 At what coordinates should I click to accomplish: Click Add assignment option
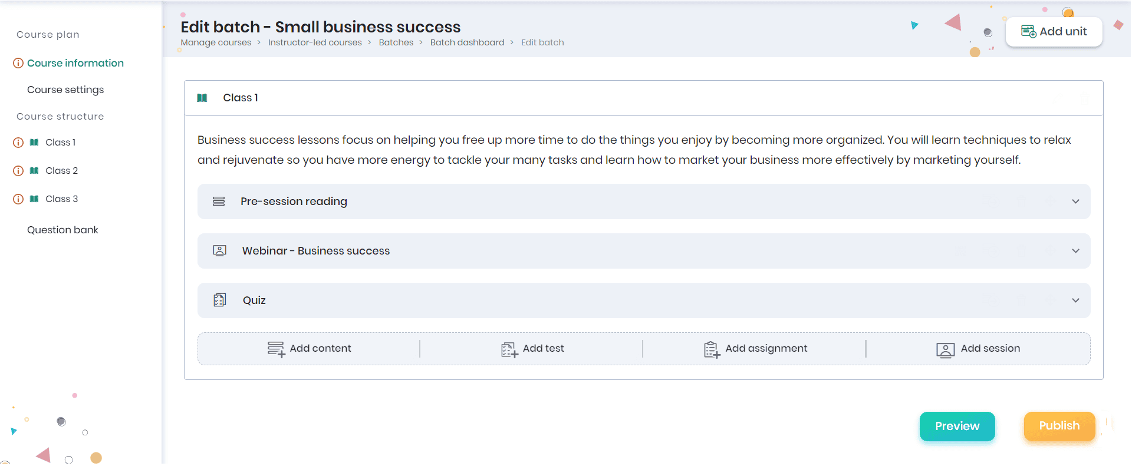755,349
